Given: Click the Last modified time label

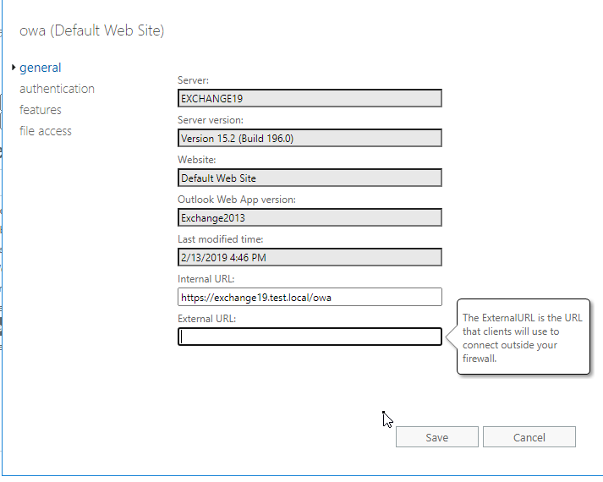Looking at the screenshot, I should point(221,239).
